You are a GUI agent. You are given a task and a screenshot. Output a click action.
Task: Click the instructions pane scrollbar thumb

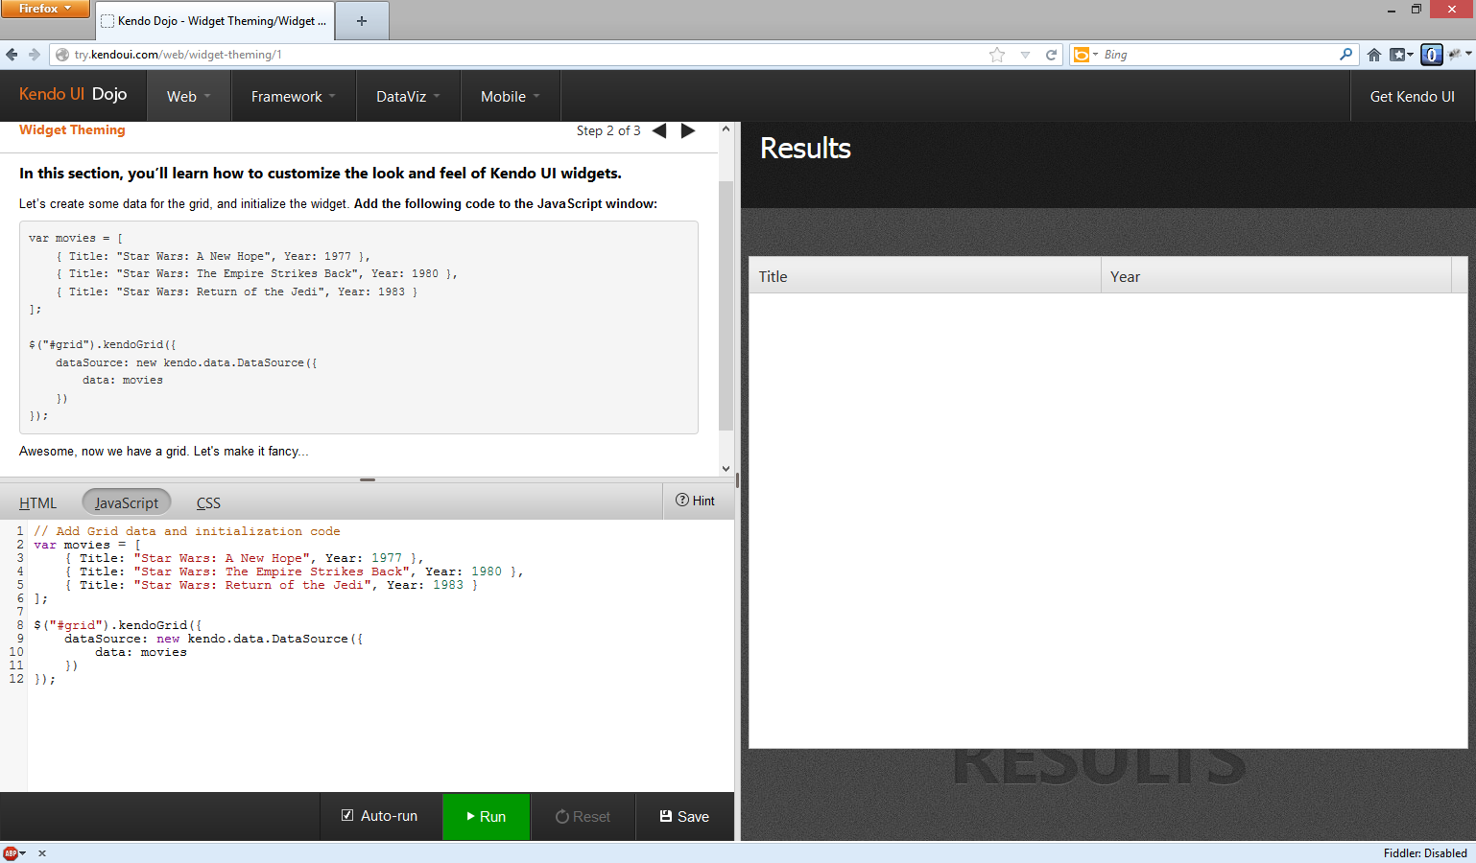tap(726, 305)
